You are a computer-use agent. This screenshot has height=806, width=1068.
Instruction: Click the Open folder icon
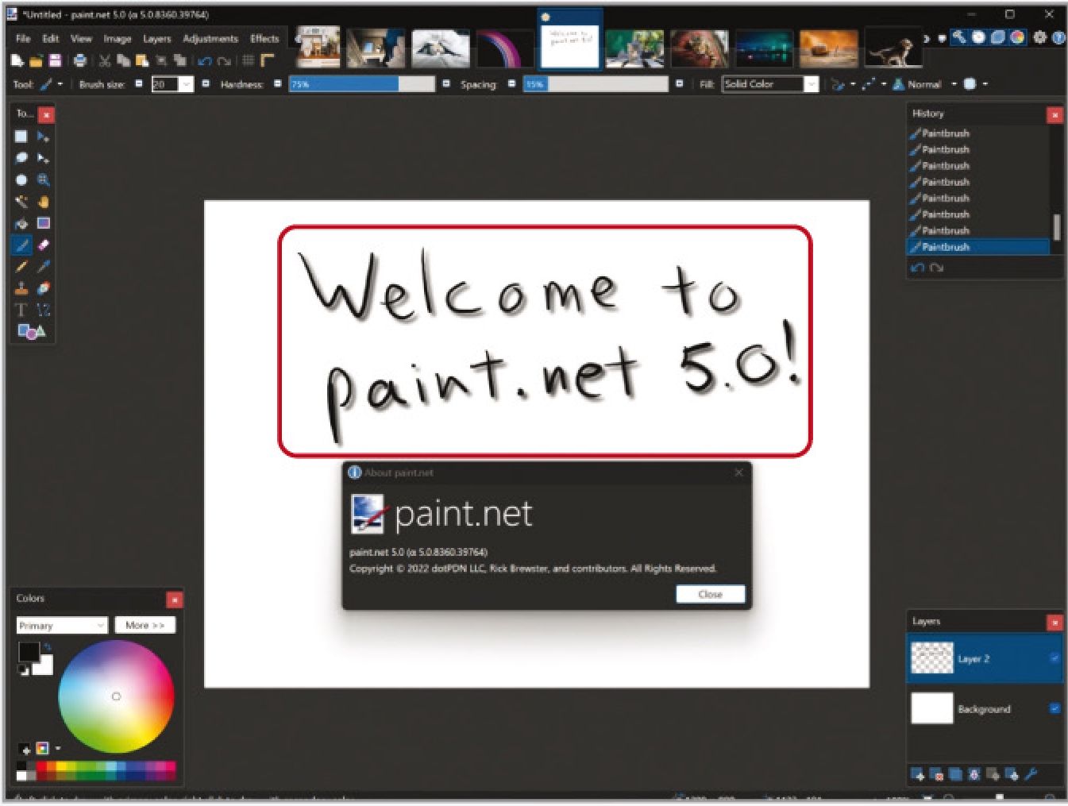pyautogui.click(x=36, y=60)
